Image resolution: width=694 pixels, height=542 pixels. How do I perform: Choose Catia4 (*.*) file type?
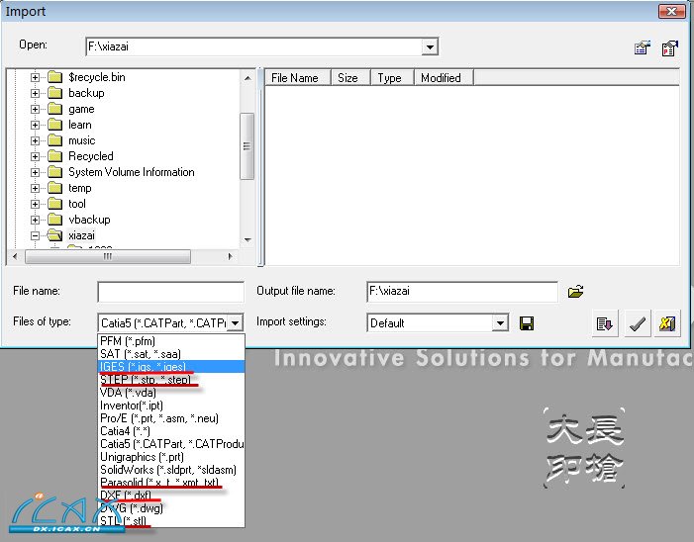(x=171, y=431)
